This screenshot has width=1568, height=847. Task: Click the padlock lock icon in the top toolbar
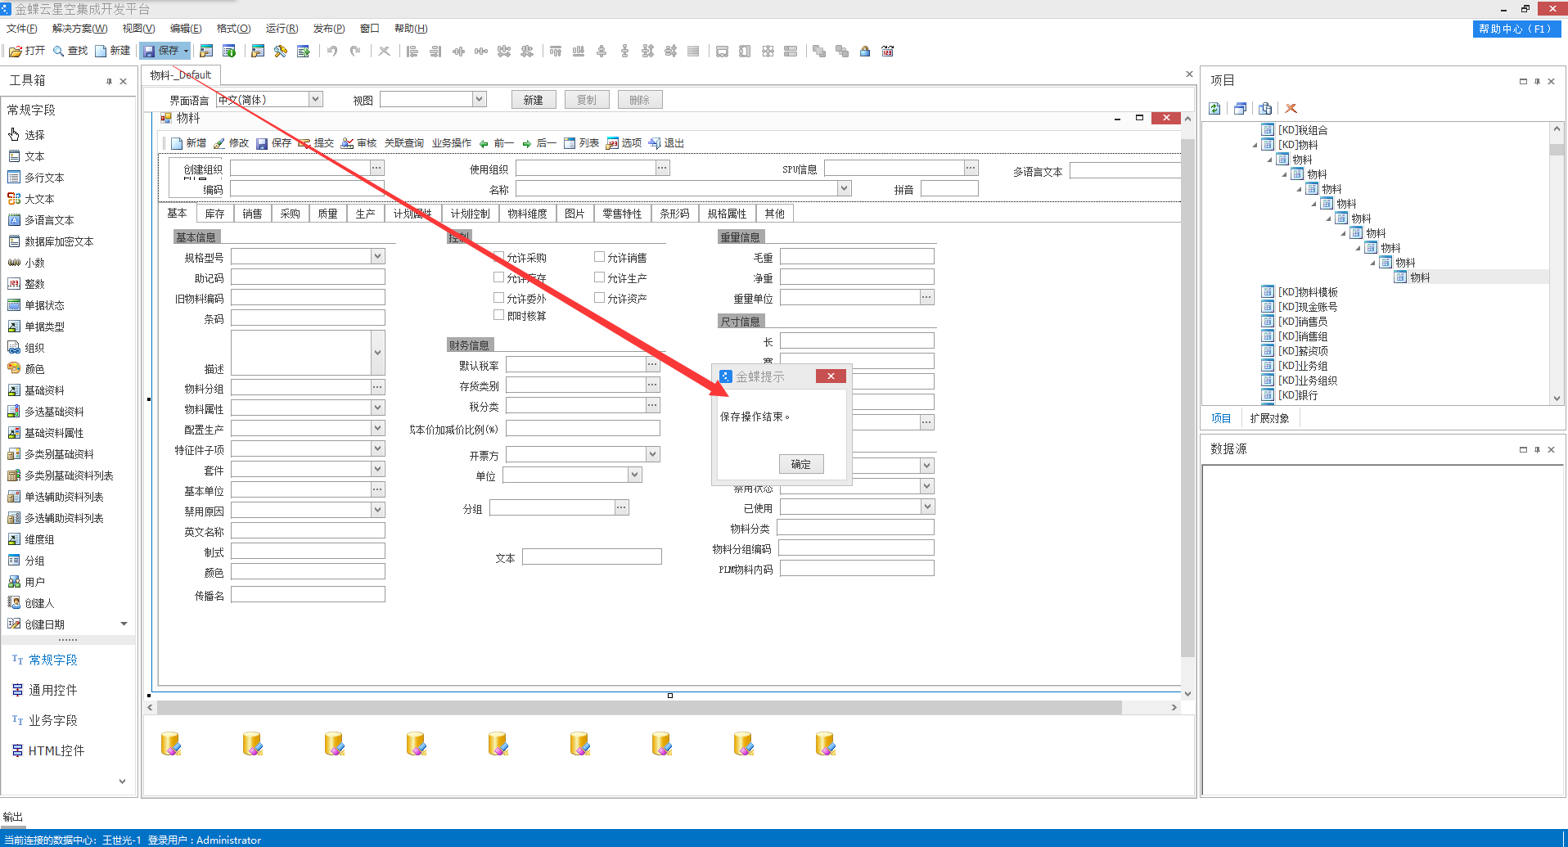[865, 51]
